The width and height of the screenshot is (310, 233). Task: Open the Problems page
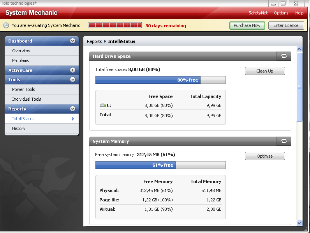(42, 60)
